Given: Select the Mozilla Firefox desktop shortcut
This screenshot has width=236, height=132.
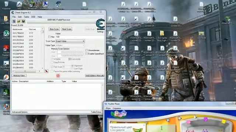Looking at the screenshot, I should pos(6,109).
